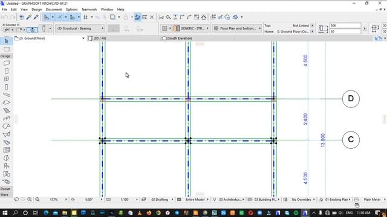Select the Arrow tool in the toolbox
Image resolution: width=387 pixels, height=217 pixels.
pos(7,41)
